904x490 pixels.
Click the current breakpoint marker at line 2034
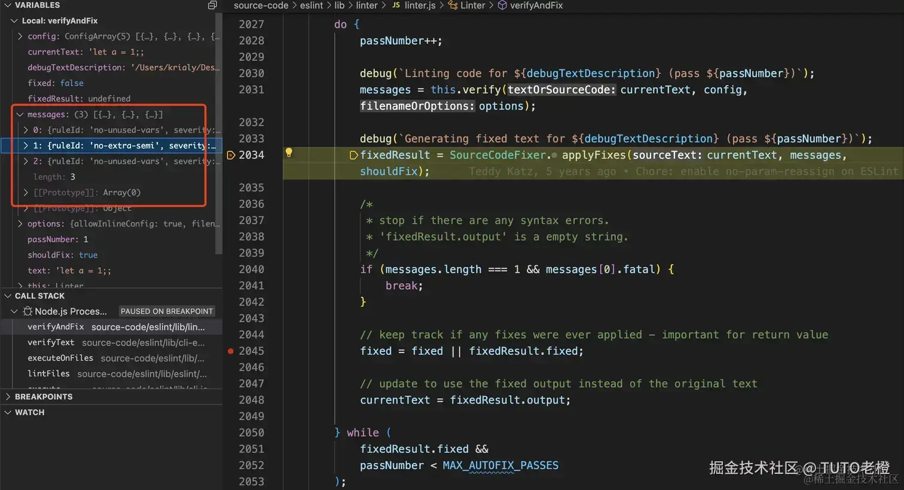[x=231, y=155]
